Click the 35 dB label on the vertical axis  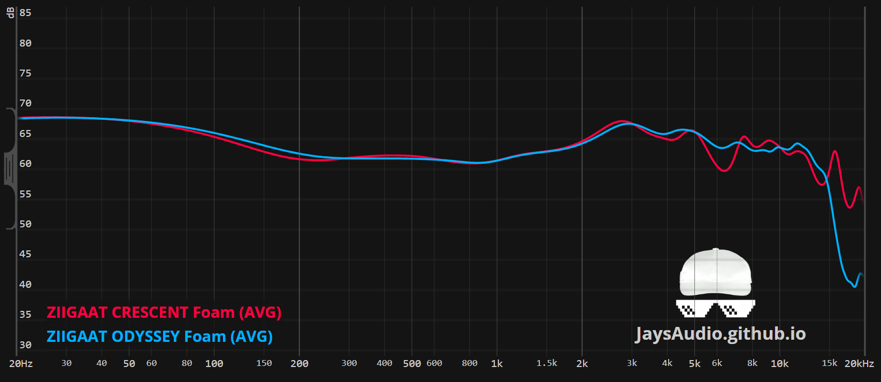click(x=25, y=315)
